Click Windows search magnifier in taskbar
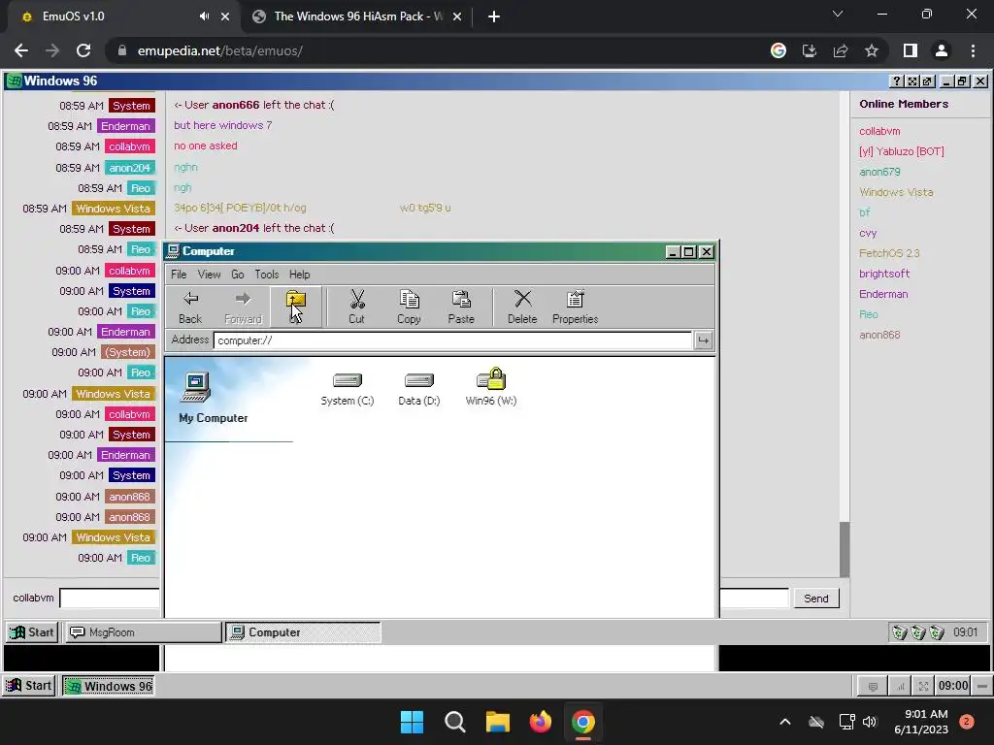This screenshot has width=994, height=745. (x=454, y=722)
